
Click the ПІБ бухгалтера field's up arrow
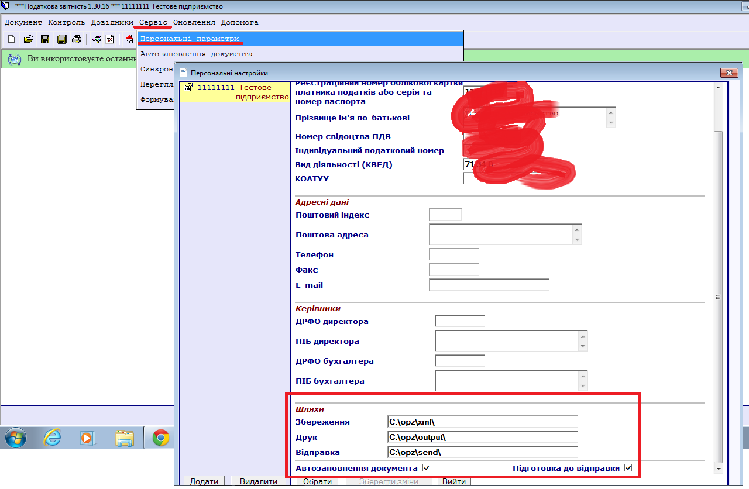point(583,375)
